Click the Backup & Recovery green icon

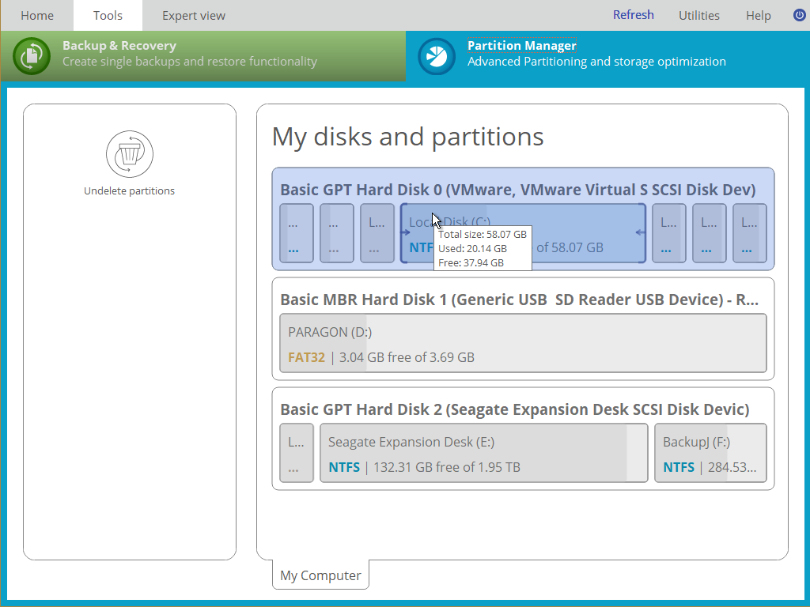click(x=32, y=56)
